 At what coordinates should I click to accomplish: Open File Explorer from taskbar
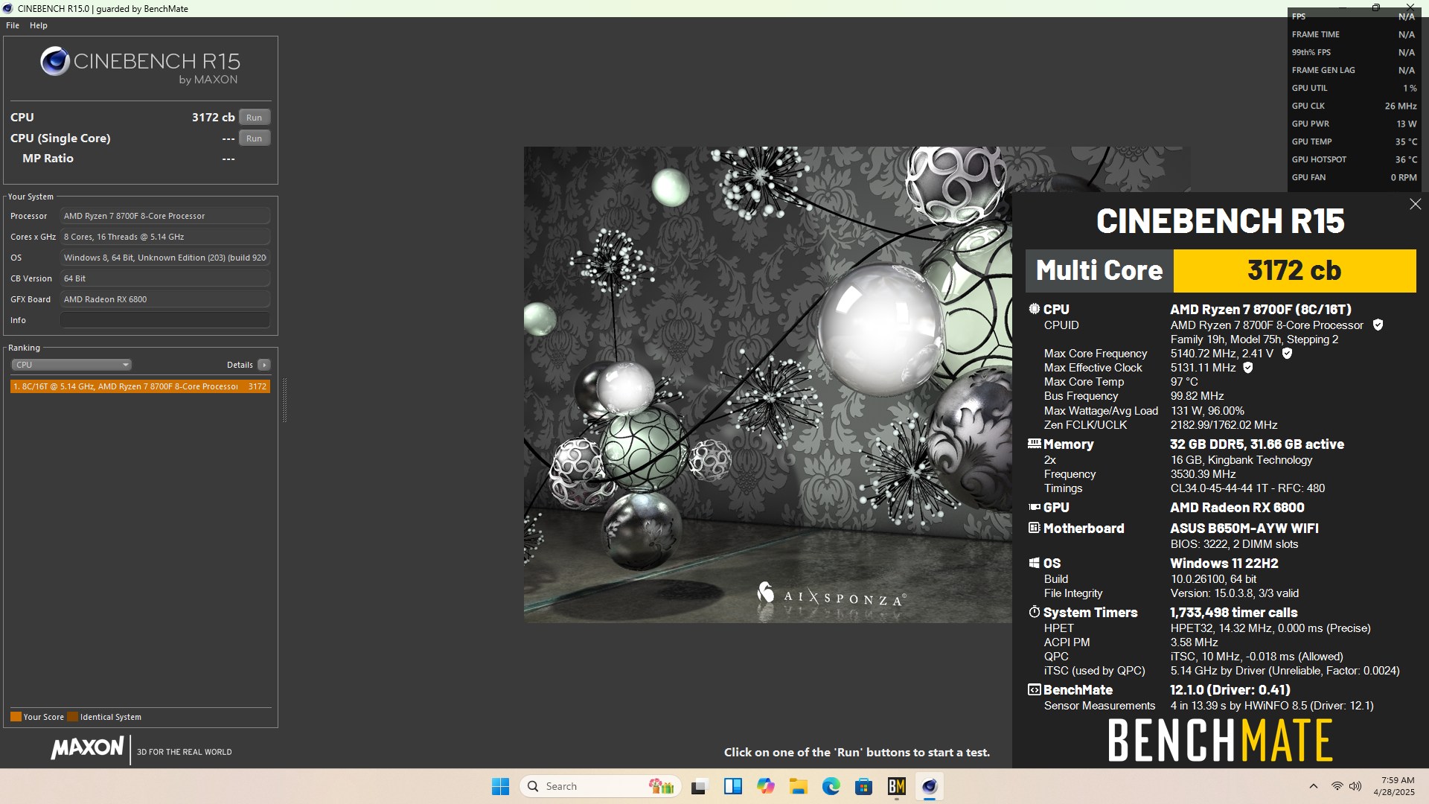point(799,786)
